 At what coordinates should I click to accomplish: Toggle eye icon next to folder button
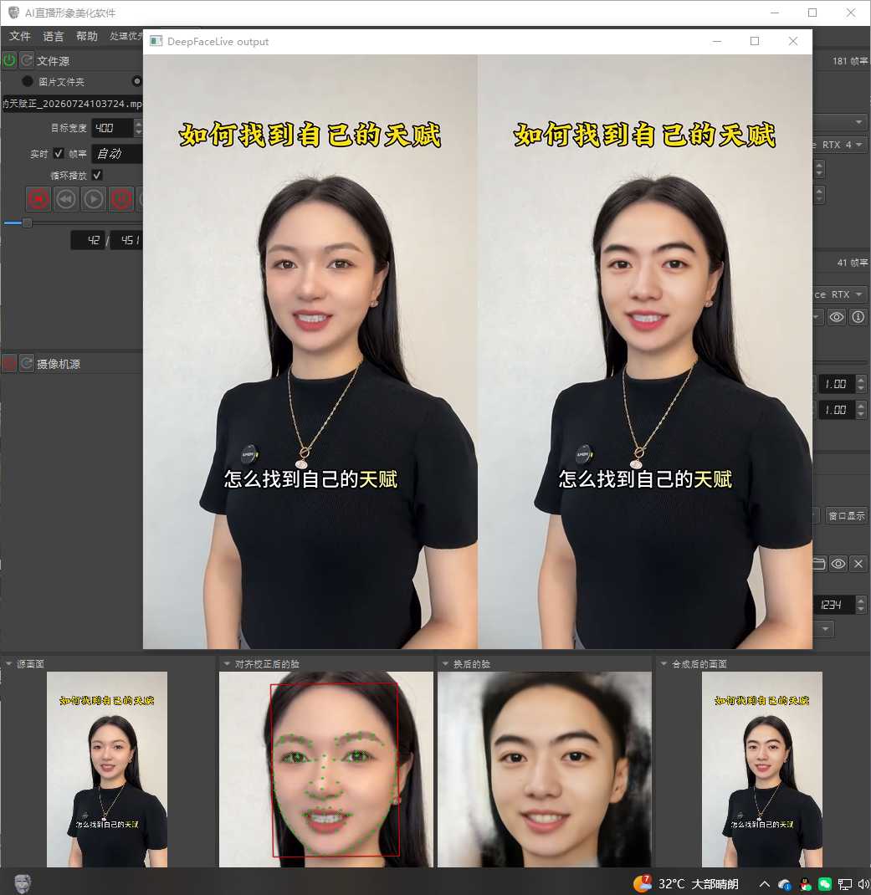(x=838, y=564)
